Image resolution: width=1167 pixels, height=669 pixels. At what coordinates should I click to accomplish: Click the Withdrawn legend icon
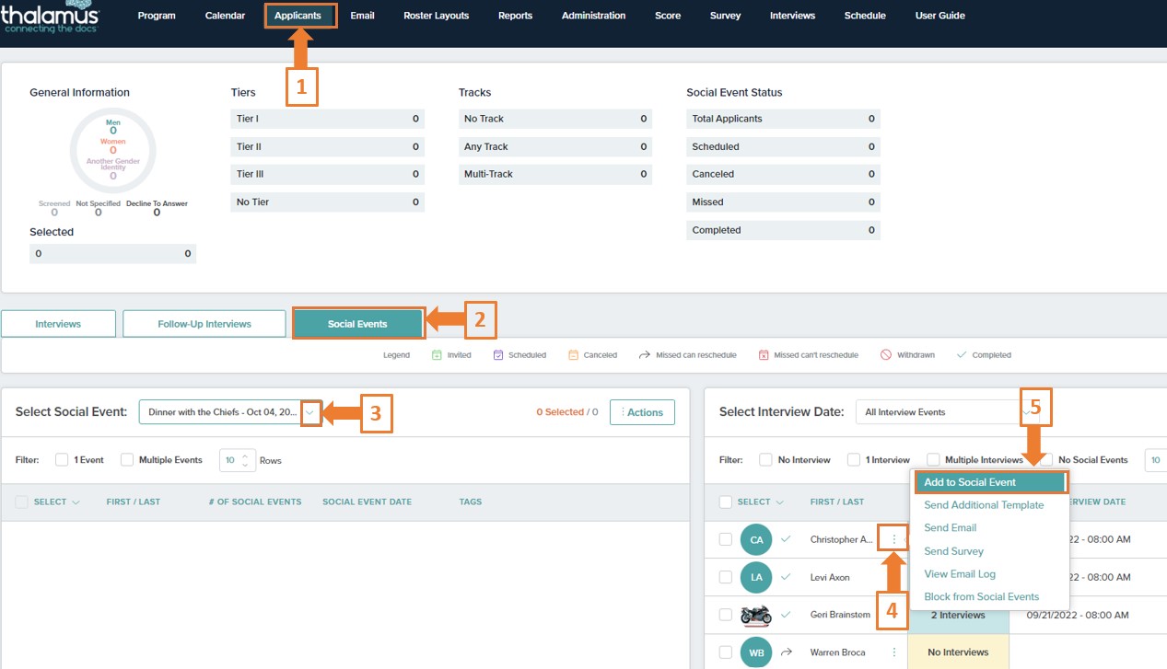click(x=886, y=355)
